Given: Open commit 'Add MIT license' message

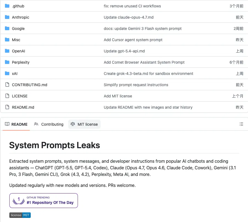Looking at the screenshot, I should point(118,96).
